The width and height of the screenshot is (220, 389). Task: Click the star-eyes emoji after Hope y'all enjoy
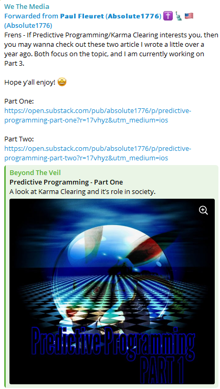62,82
